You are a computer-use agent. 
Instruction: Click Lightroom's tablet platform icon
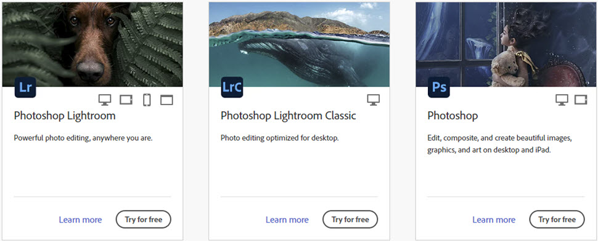tap(126, 100)
